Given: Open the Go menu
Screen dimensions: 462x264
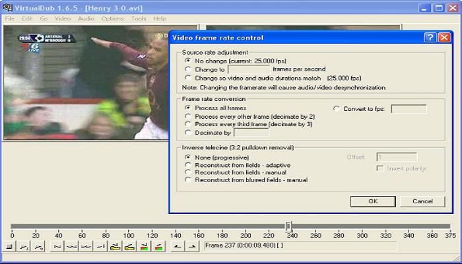Looking at the screenshot, I should point(44,18).
